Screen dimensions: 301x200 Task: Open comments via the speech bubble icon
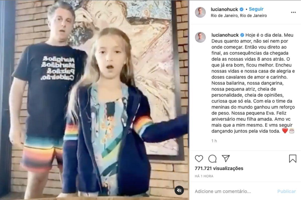212,158
